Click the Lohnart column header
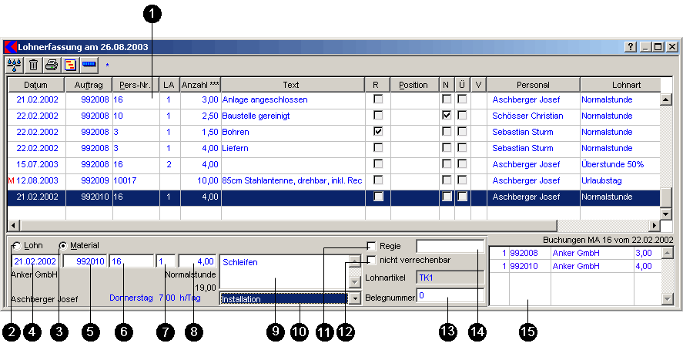Image resolution: width=683 pixels, height=350 pixels. click(618, 85)
